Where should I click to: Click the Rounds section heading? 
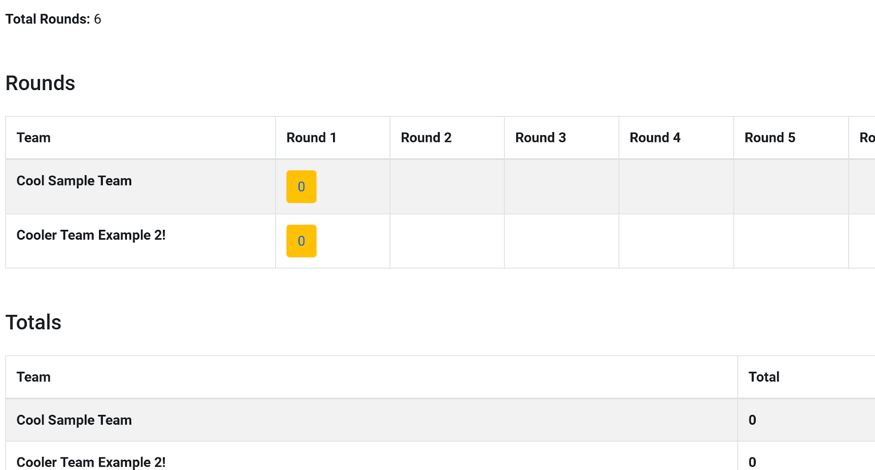40,83
